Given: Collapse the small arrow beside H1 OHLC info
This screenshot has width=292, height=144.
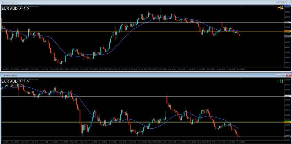Looking at the screenshot, I should (x=2, y=79).
